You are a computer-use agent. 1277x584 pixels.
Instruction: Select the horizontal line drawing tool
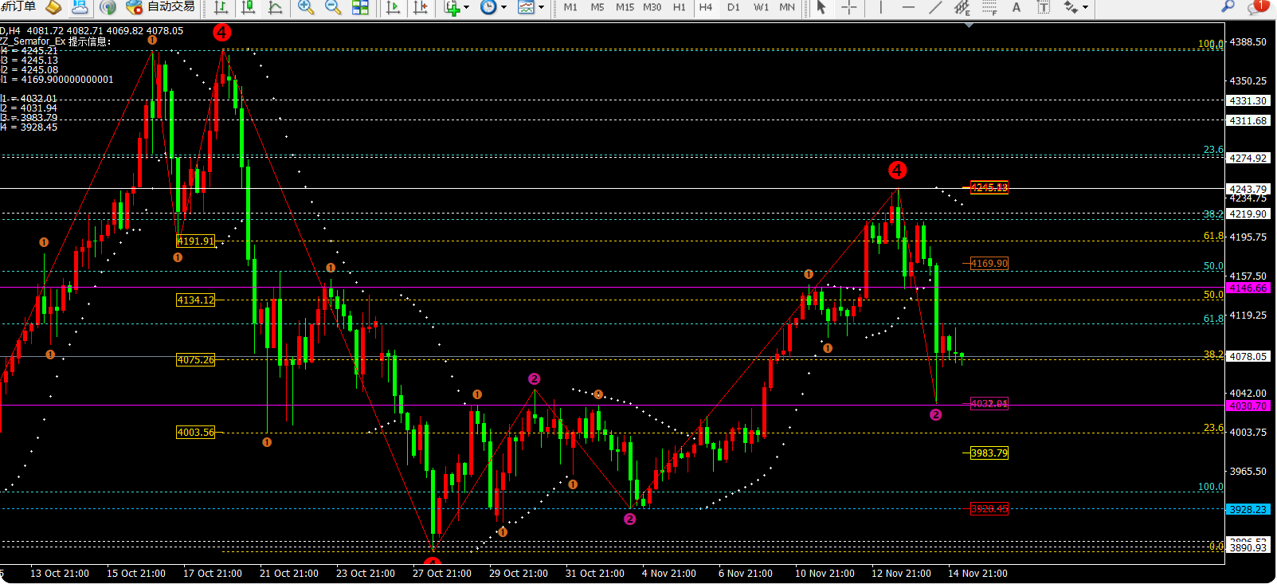point(908,7)
